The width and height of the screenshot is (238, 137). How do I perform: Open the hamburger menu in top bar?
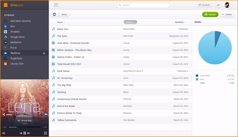(x=56, y=5)
